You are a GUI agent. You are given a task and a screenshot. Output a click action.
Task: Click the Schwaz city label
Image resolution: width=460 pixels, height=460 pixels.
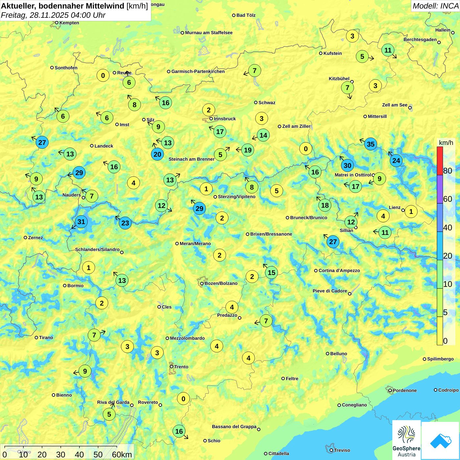267,103
